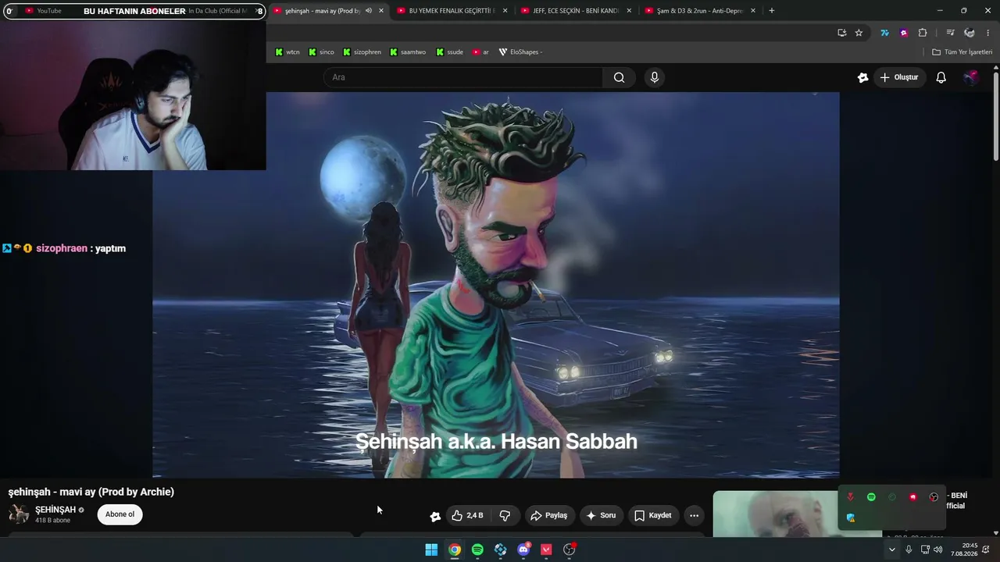Screen dimensions: 1000x562
Task: Collapse the system tray overflow chevron
Action: [891, 550]
